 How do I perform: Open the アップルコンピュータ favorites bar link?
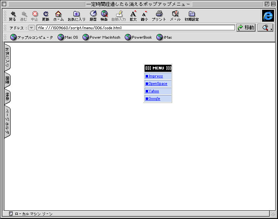click(32, 37)
